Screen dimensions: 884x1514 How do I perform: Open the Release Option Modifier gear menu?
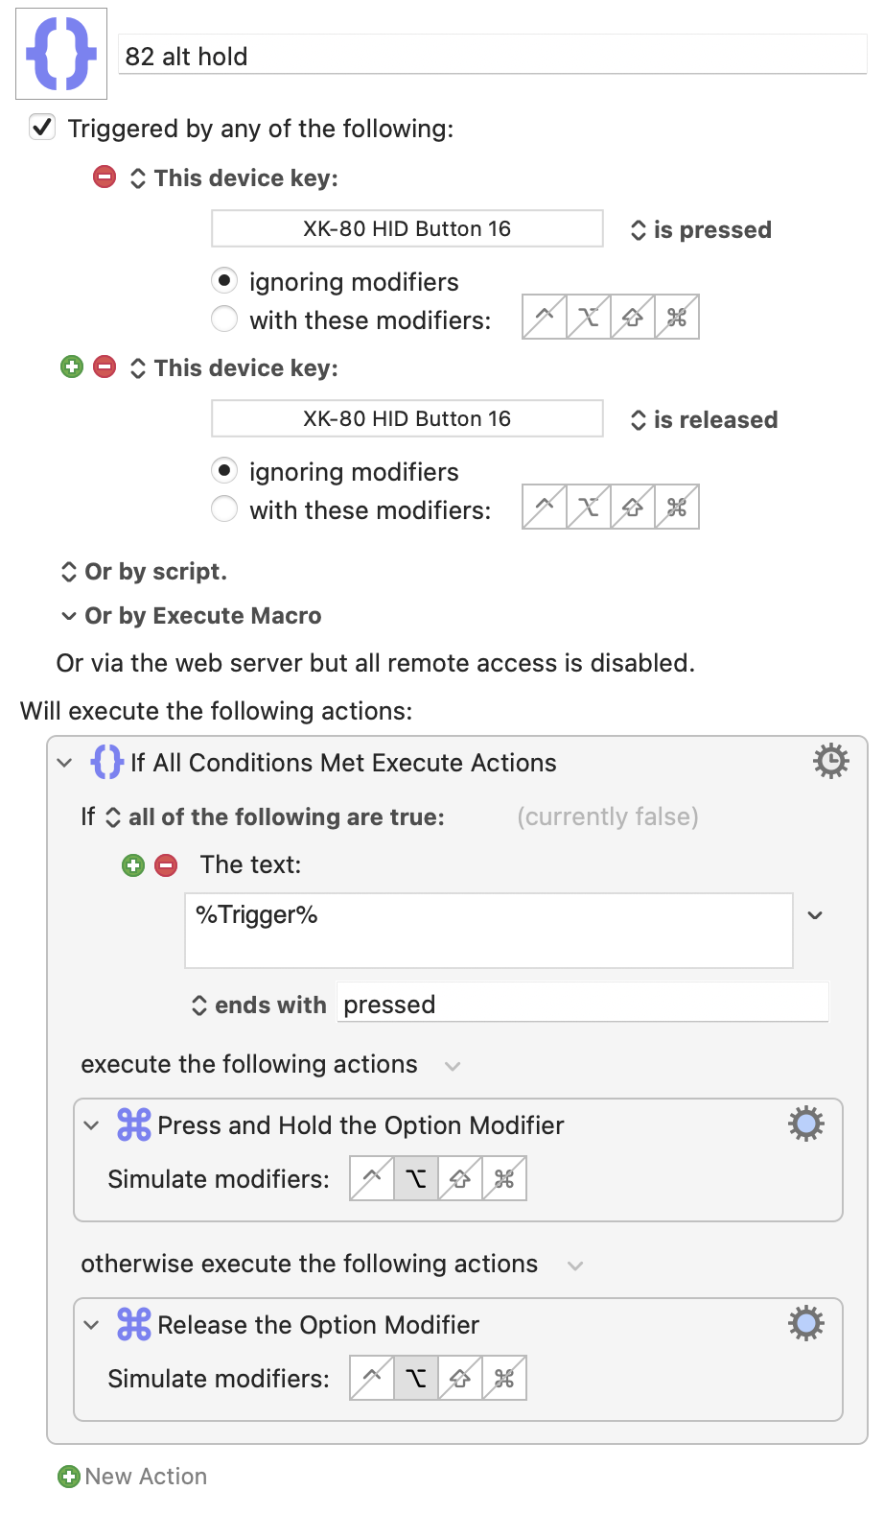806,1323
